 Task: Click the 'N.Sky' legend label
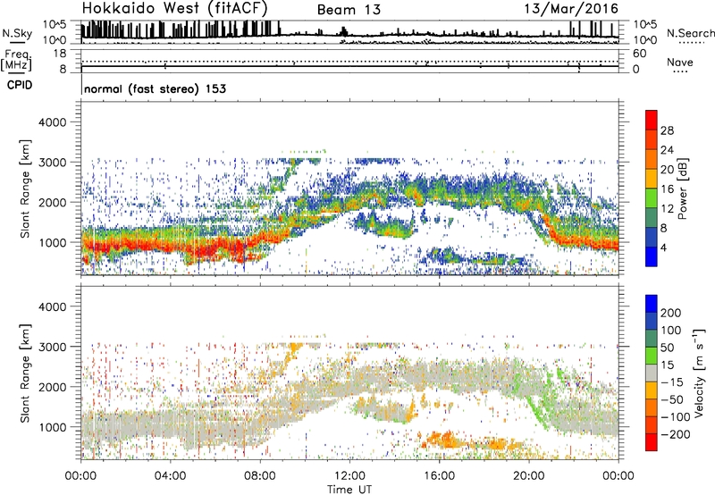17,33
